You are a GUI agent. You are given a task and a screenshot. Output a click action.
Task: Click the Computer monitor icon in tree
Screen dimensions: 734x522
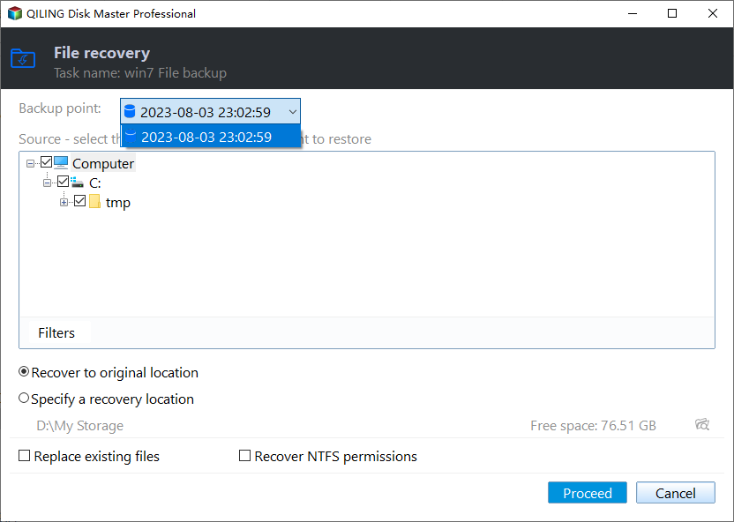pyautogui.click(x=61, y=162)
